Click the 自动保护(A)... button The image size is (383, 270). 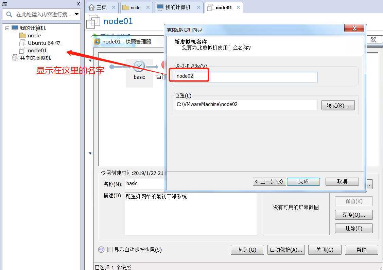pyautogui.click(x=286, y=250)
